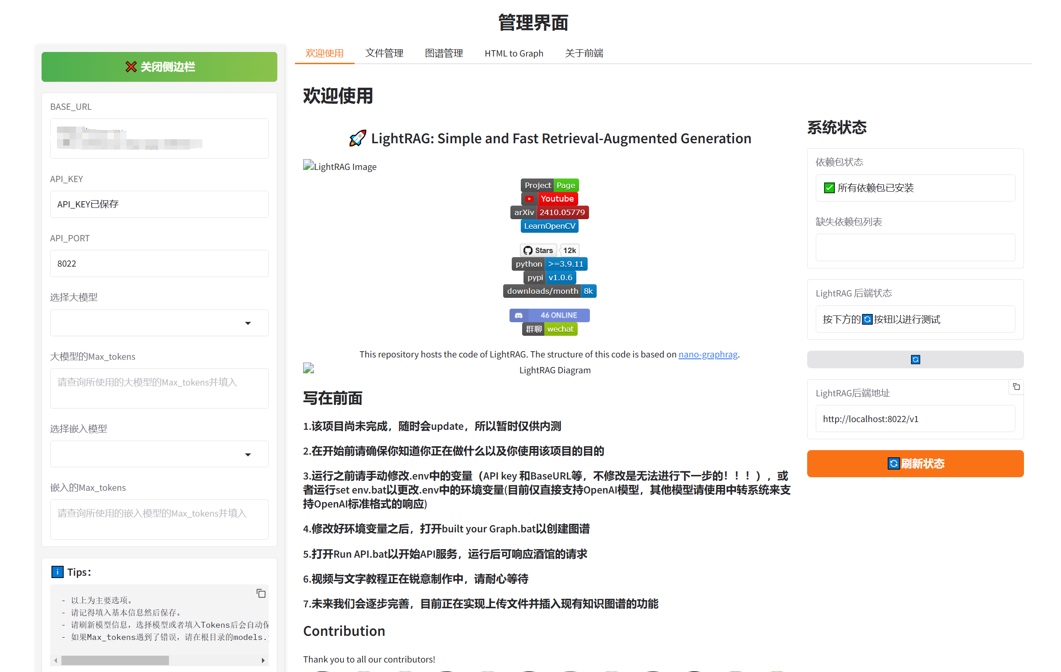Open the Discord online badge
This screenshot has width=1061, height=672.
(x=549, y=315)
